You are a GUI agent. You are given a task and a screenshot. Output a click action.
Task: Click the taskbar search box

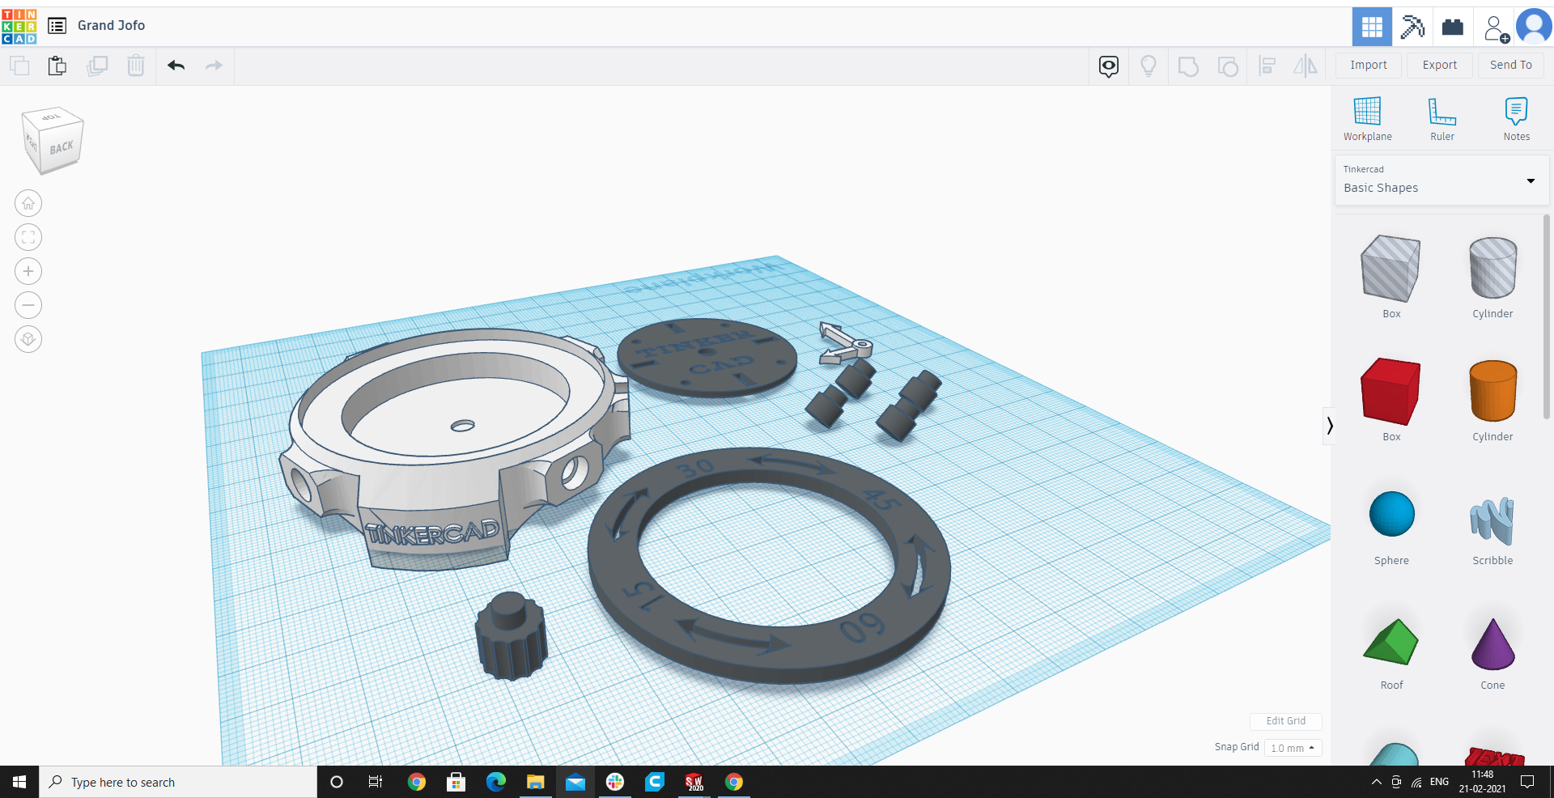[178, 782]
